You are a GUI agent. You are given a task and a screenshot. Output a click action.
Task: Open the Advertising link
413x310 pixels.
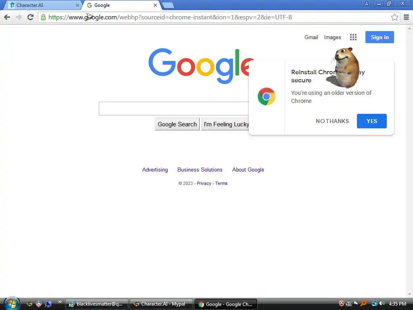tap(155, 170)
